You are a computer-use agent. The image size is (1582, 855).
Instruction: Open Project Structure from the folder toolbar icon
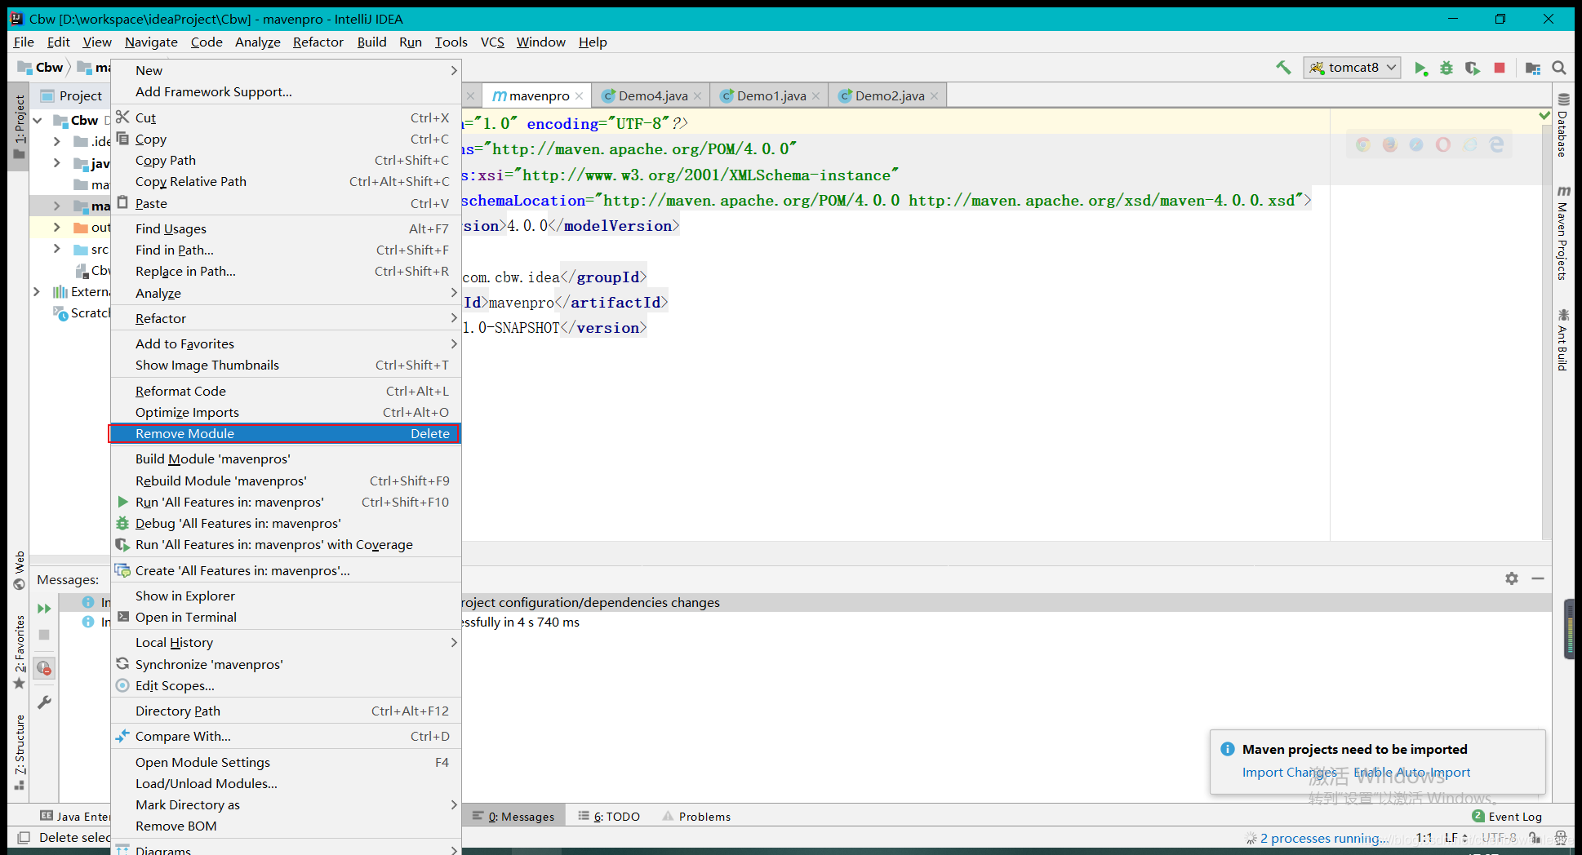point(1533,68)
